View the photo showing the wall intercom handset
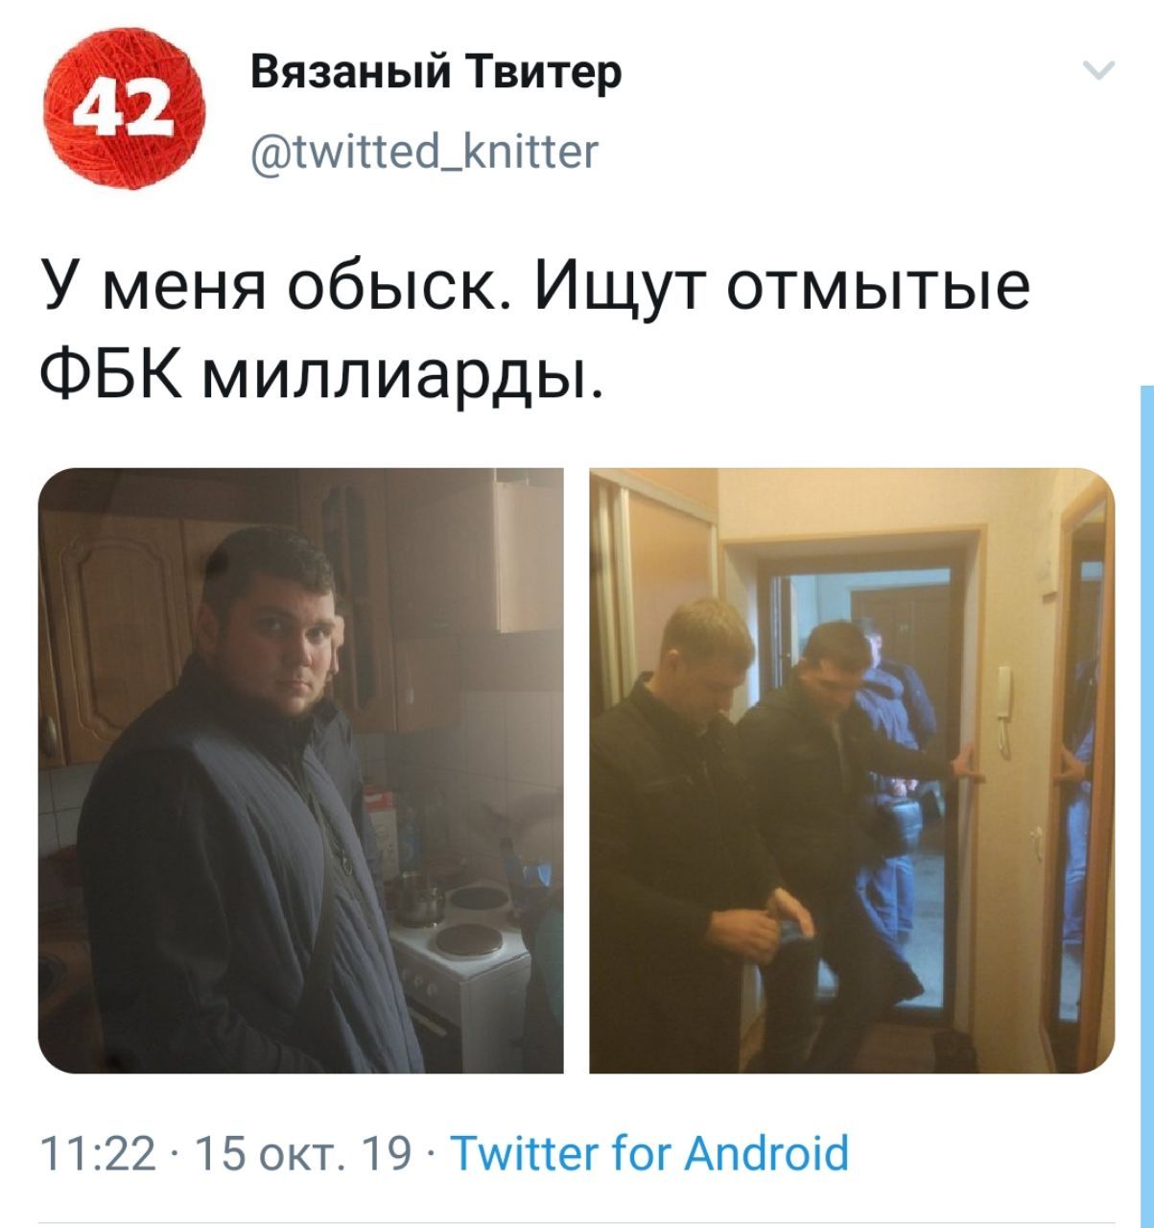The width and height of the screenshot is (1154, 1228). pos(852,770)
